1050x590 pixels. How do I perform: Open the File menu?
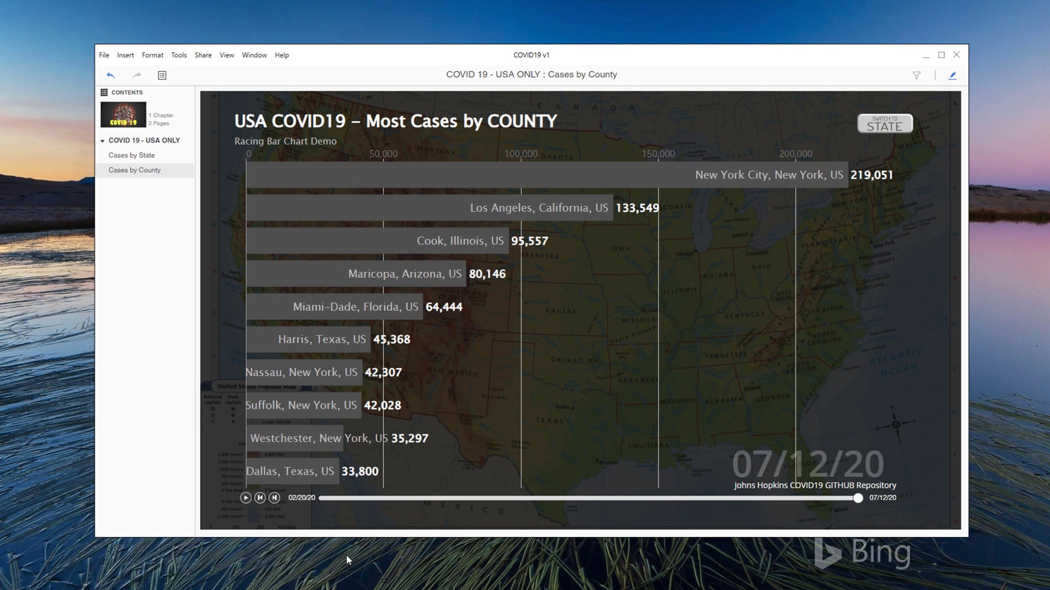104,55
